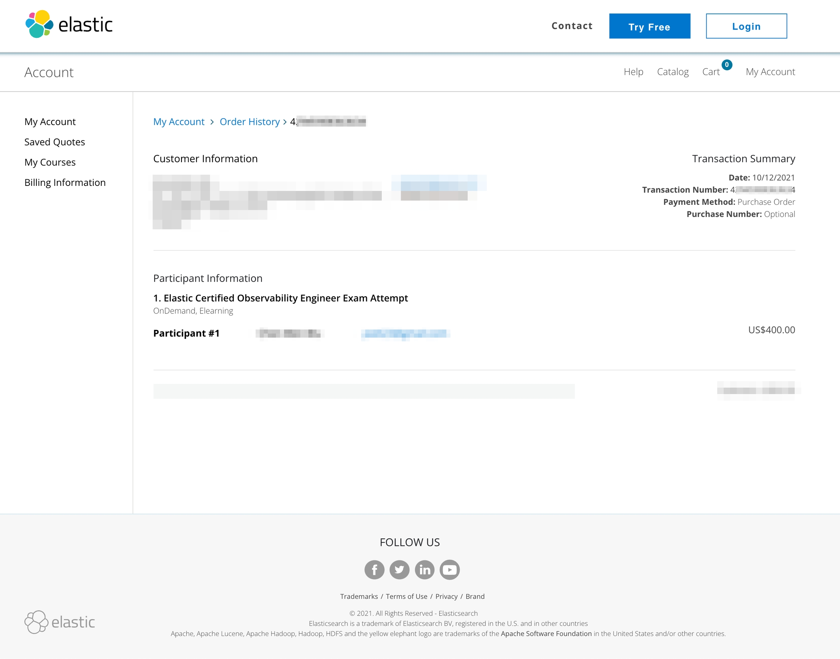
Task: Open the Cart menu item
Action: coord(711,72)
